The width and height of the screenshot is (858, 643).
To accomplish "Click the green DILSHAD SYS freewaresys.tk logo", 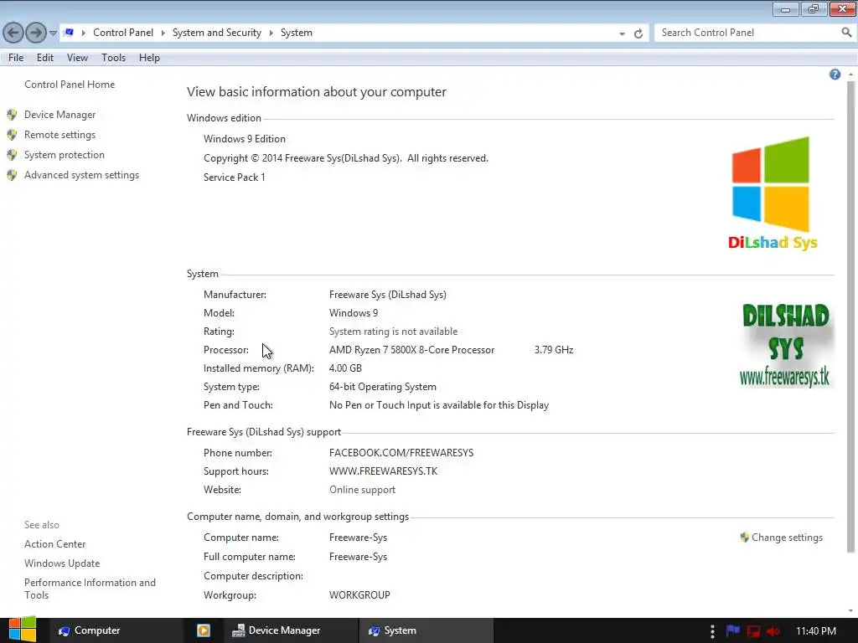I will point(786,346).
